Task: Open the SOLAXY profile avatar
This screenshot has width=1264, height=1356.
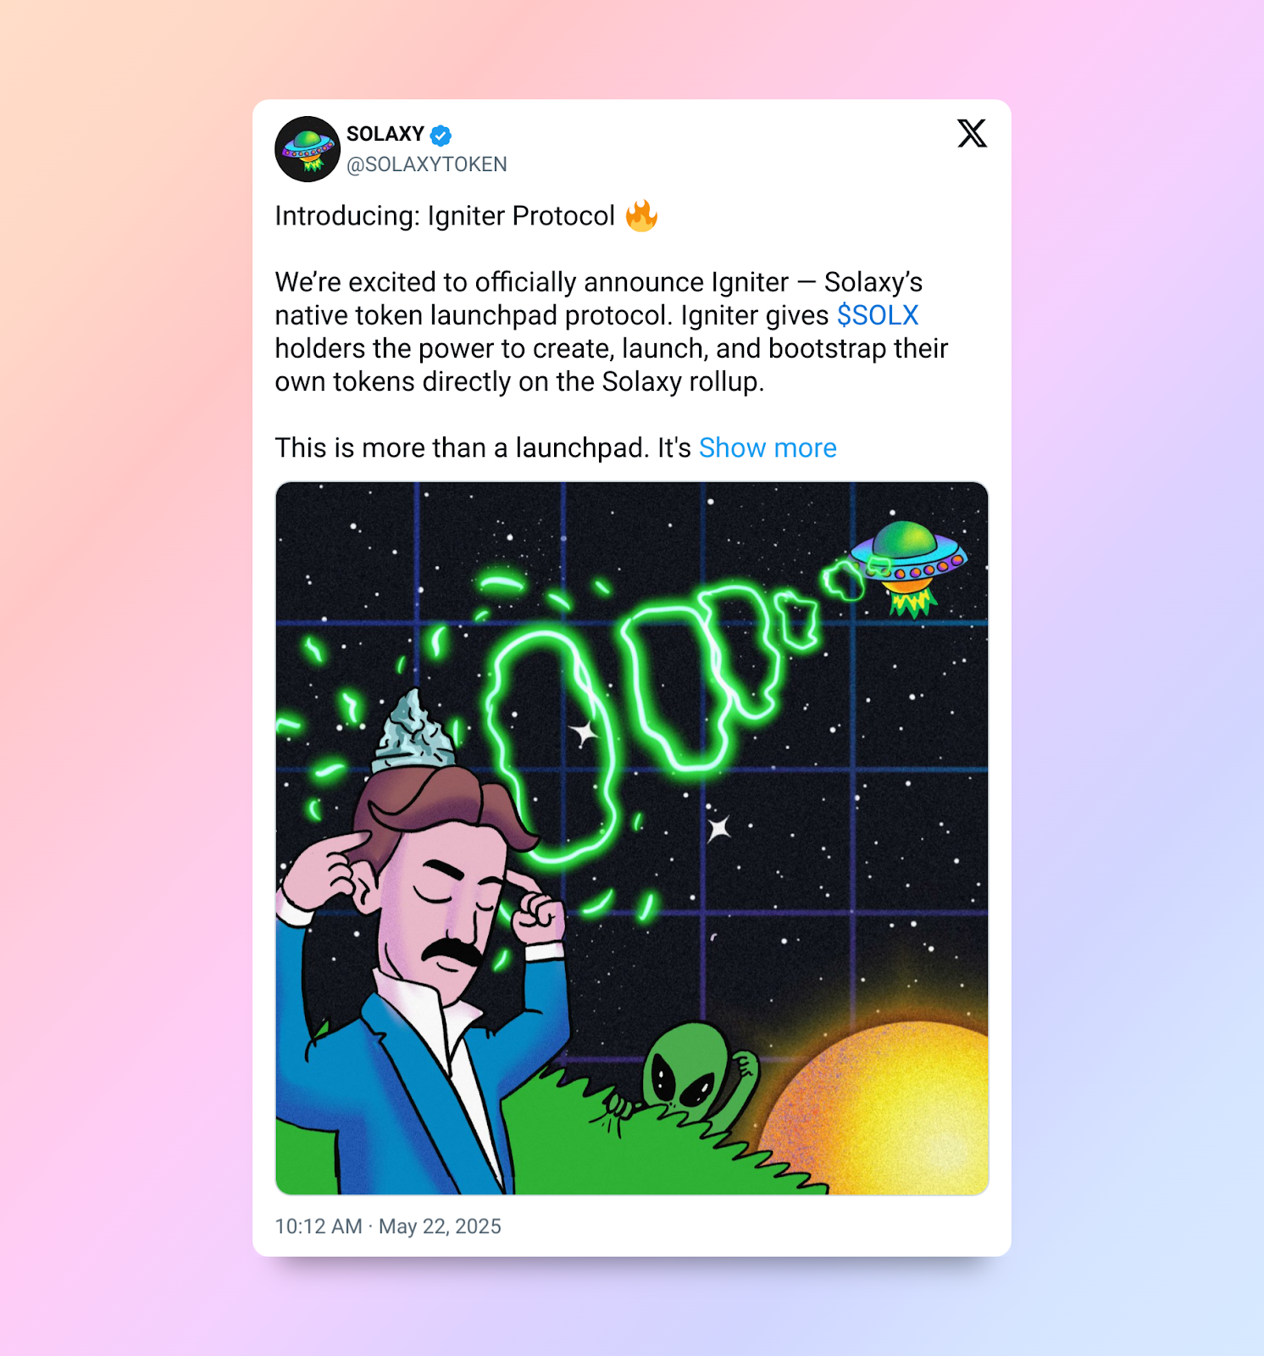Action: (308, 149)
